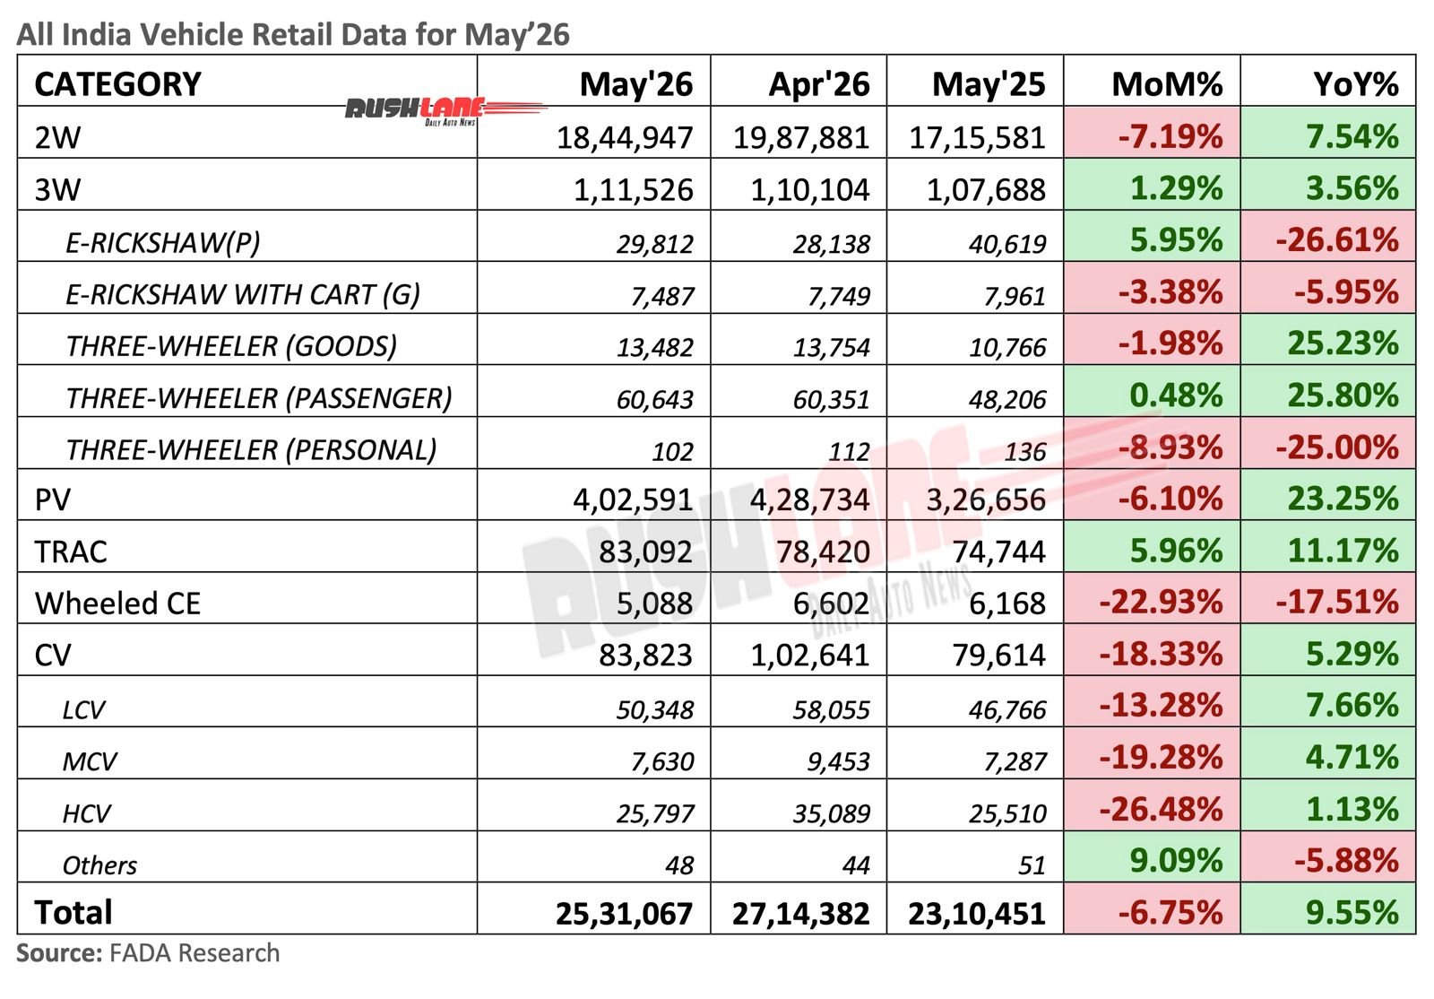
Task: Click the 2W May'26 value 18,44,947
Action: (x=625, y=137)
